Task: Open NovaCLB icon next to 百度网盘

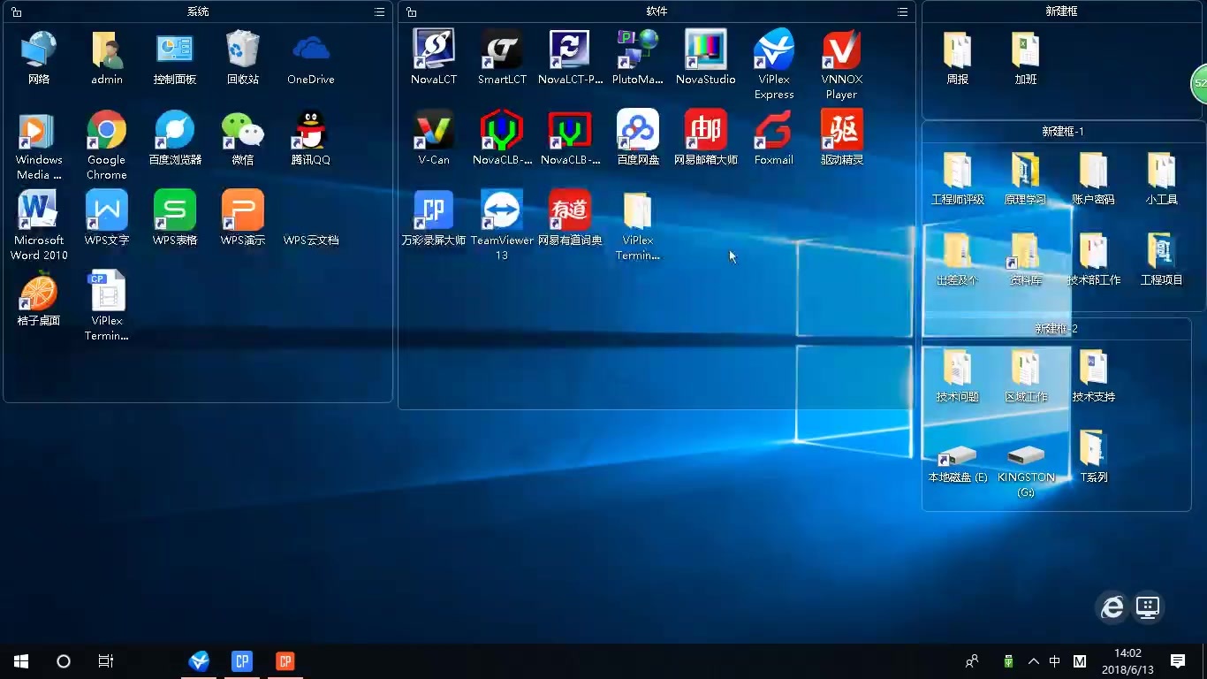Action: (570, 130)
